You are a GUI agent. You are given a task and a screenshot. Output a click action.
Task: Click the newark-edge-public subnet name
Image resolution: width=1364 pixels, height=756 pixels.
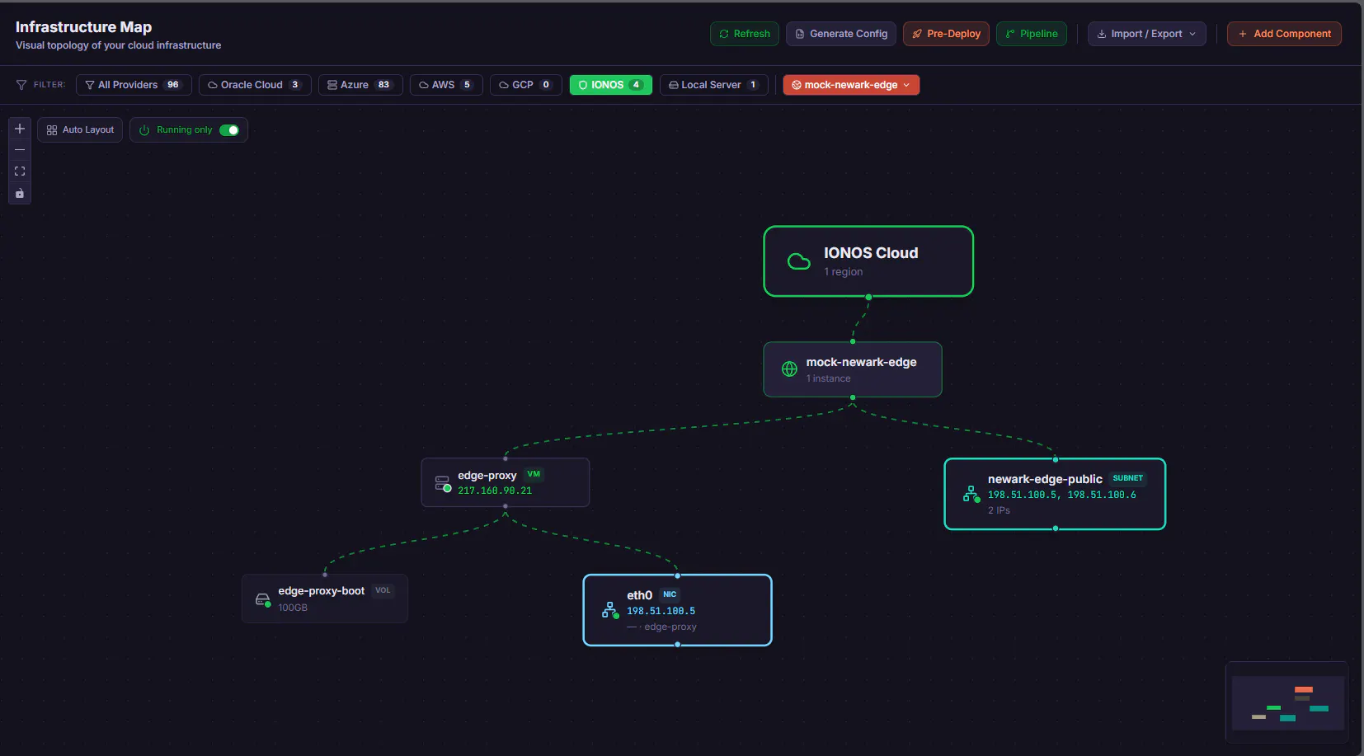[1045, 479]
